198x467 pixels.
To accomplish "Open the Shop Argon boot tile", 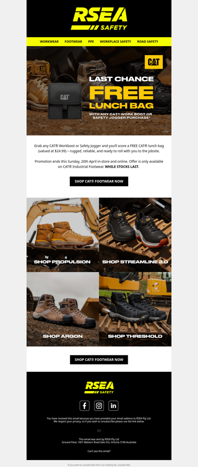I will click(x=63, y=309).
